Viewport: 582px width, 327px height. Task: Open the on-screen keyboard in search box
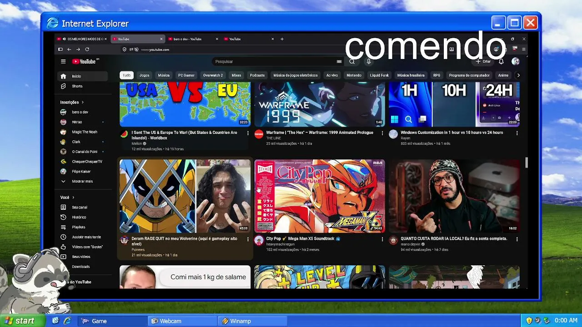pos(339,61)
